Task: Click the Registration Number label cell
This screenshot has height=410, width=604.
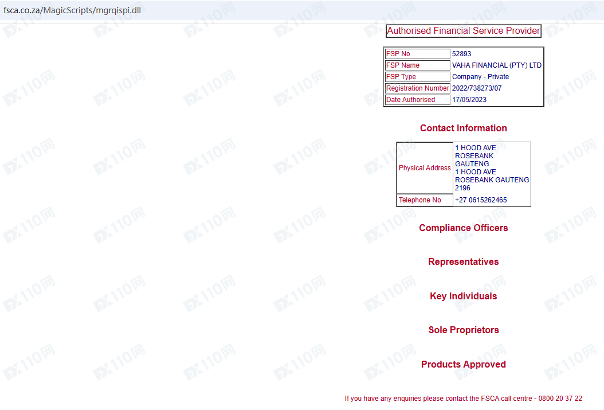Action: [417, 88]
